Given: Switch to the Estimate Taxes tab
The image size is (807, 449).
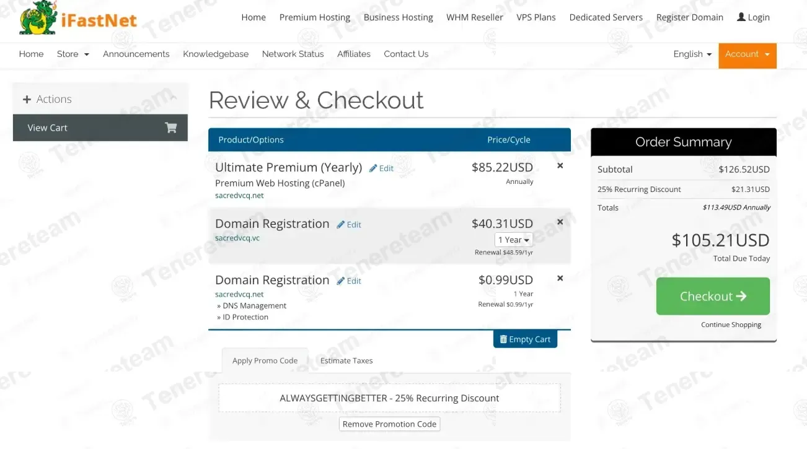Looking at the screenshot, I should point(346,360).
